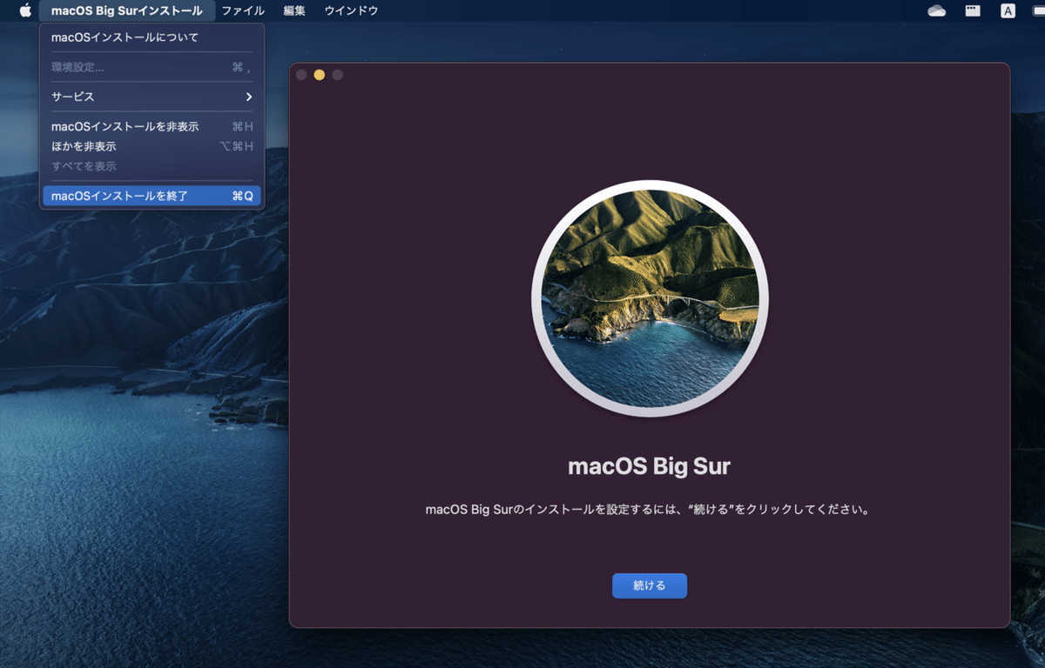The height and width of the screenshot is (668, 1045).
Task: Choose macOSインストールについて
Action: pyautogui.click(x=152, y=37)
